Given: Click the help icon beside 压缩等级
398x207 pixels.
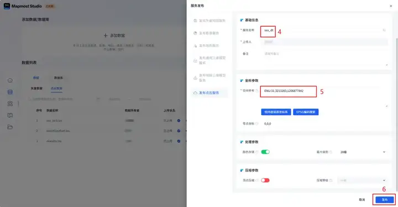Looking at the screenshot, I should (x=331, y=180).
